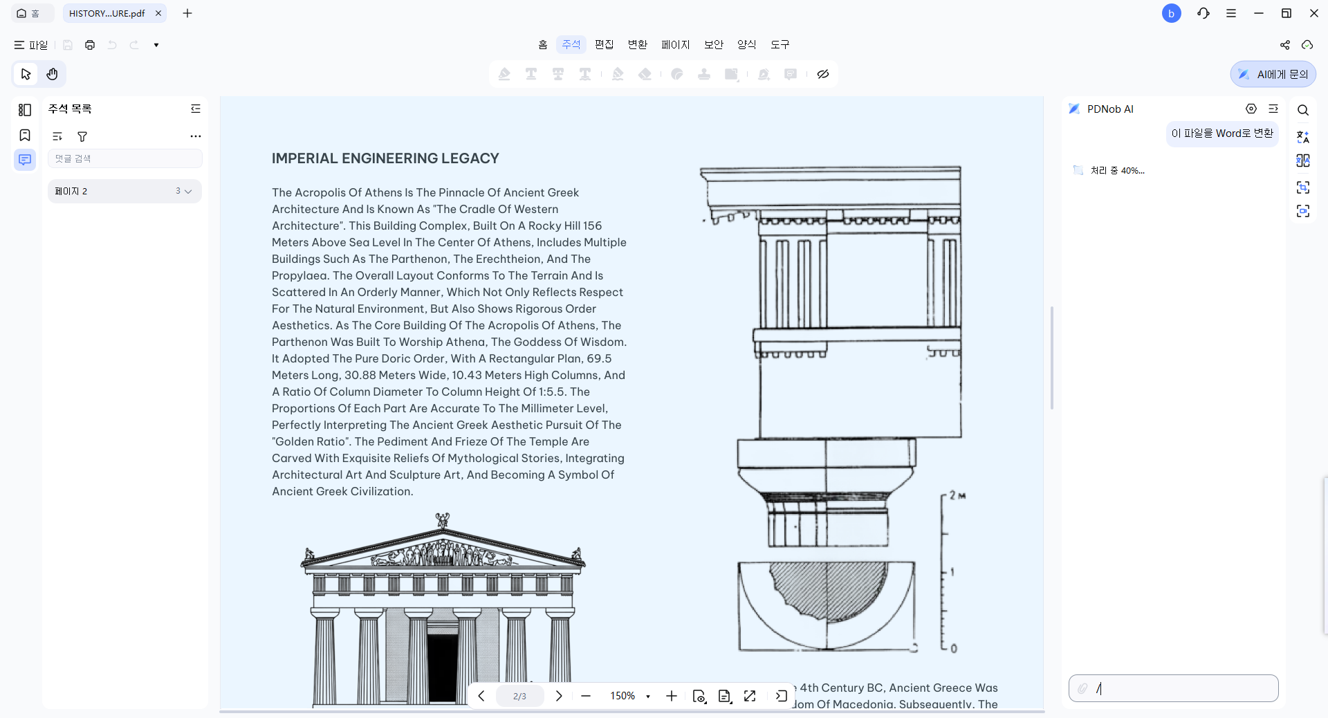
Task: Select the freehand pencil drawing tool
Action: [x=618, y=74]
